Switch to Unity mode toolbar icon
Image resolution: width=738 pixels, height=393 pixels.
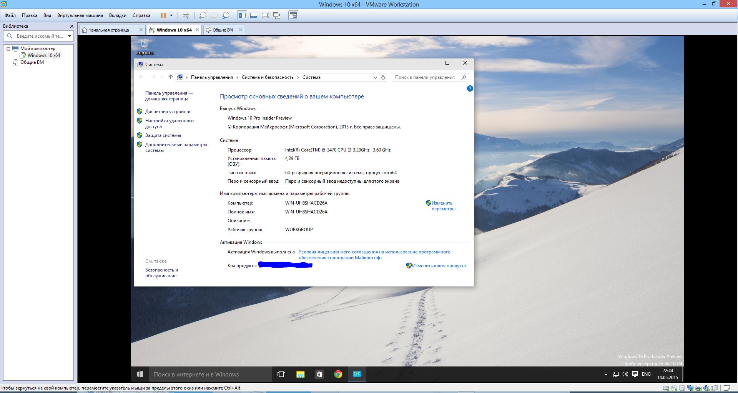tap(277, 15)
